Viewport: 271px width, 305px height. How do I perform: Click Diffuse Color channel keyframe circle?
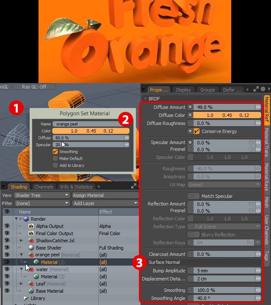190,115
